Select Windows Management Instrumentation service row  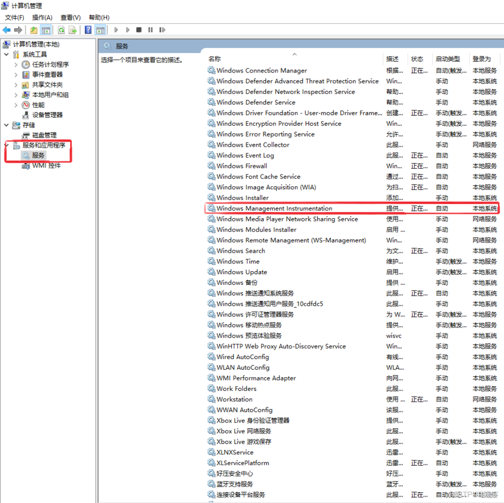pos(352,208)
